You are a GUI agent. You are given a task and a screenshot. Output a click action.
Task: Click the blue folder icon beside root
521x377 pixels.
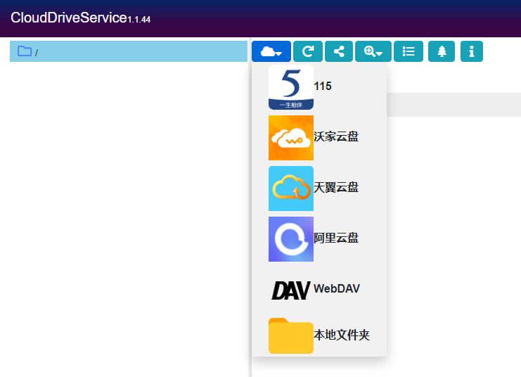pos(25,51)
